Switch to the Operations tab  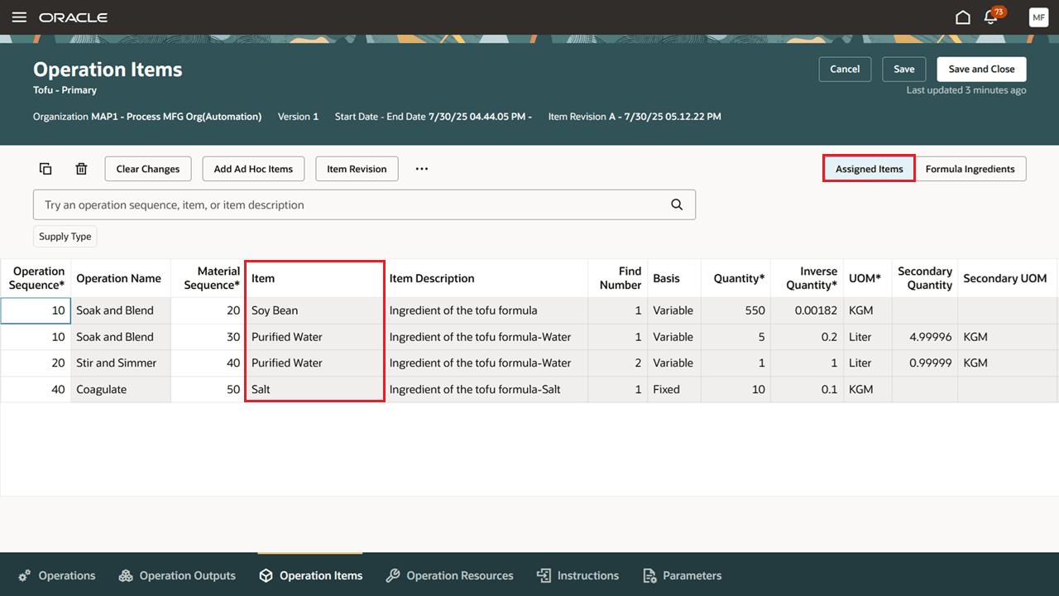pos(57,575)
